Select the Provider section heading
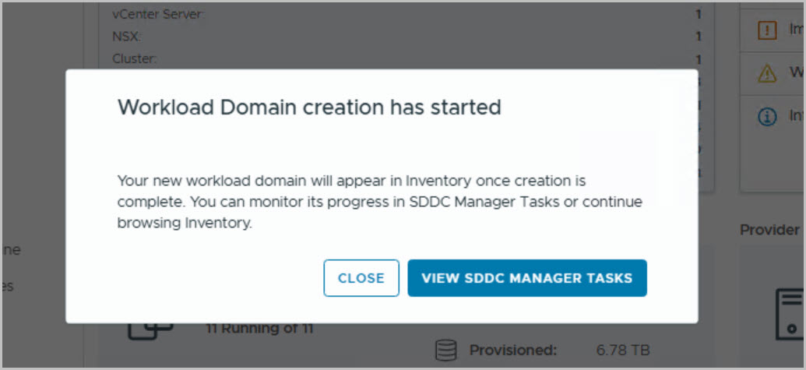 pyautogui.click(x=769, y=230)
